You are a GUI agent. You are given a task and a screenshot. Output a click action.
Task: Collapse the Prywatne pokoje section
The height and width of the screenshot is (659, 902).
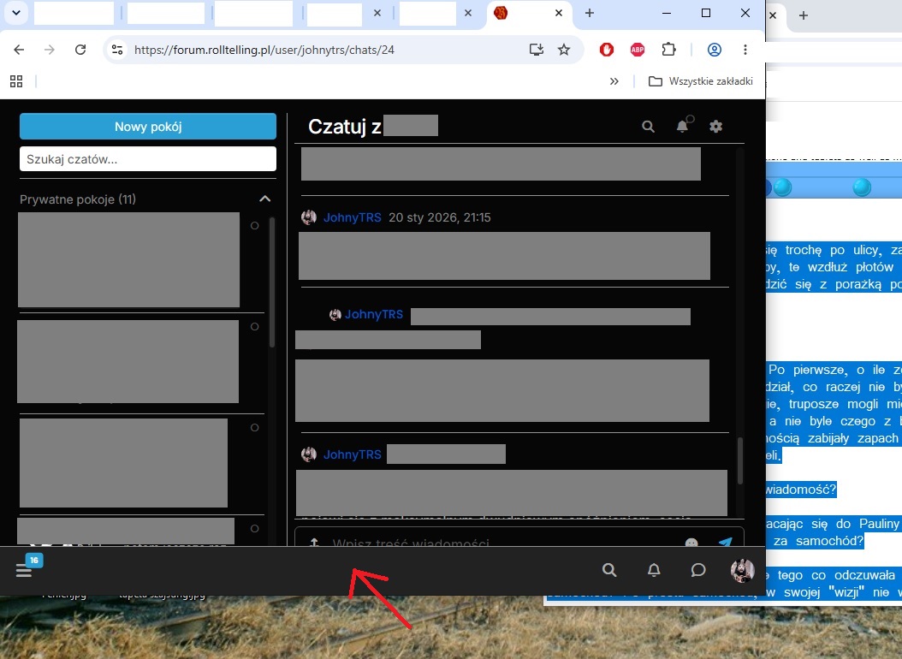tap(264, 199)
